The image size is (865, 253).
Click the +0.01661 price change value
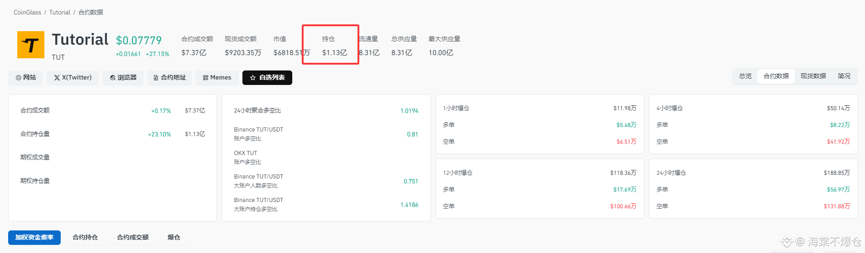tap(128, 54)
